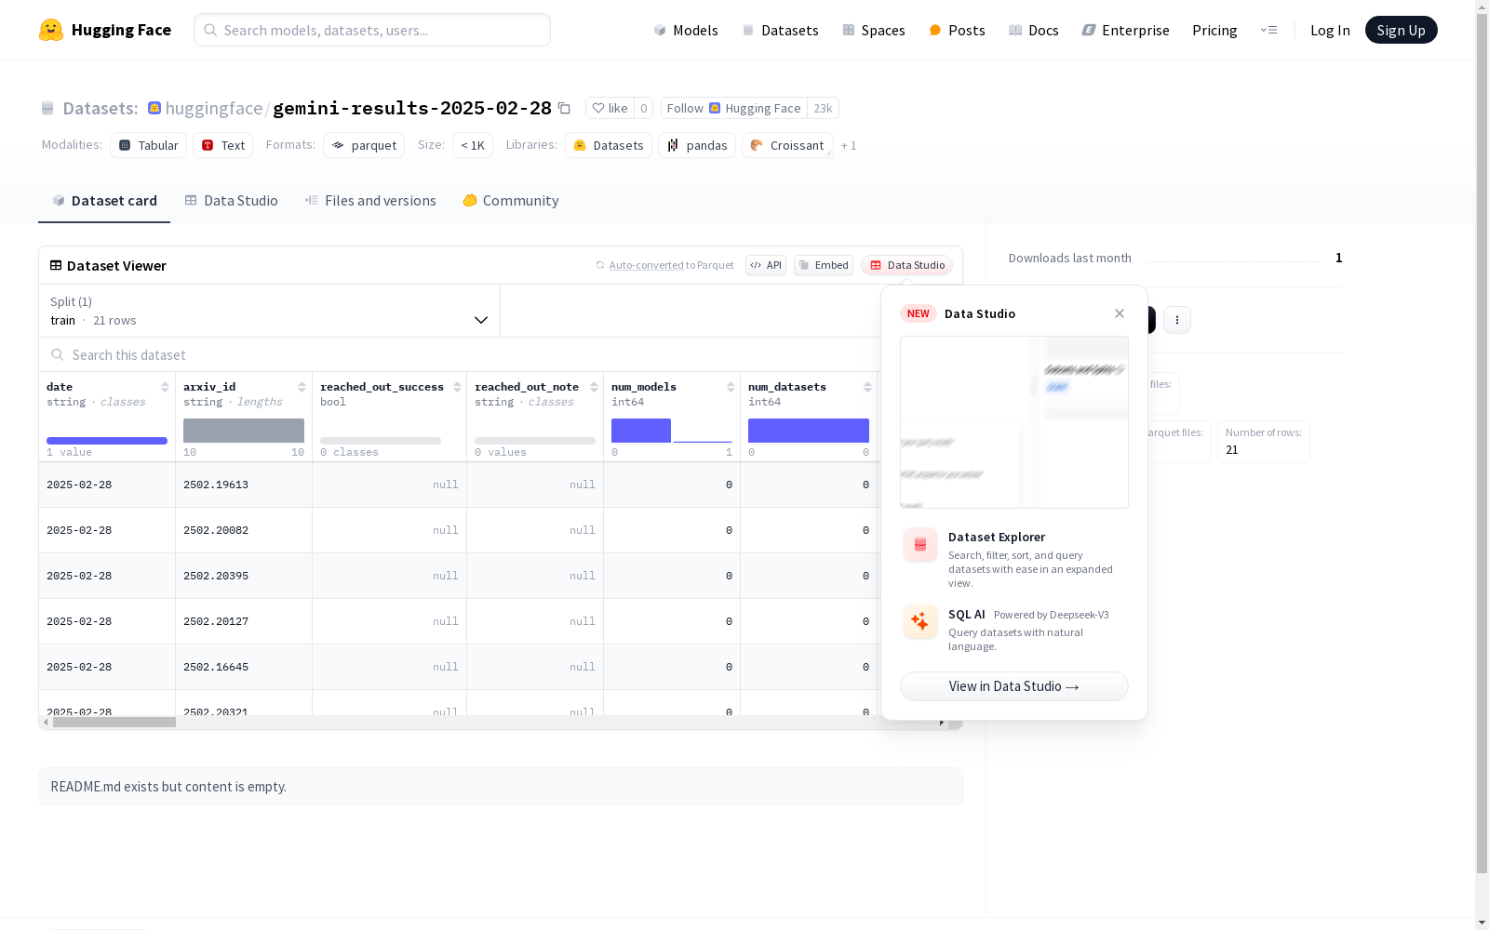Click the Data Studio preview thumbnail
The height and width of the screenshot is (930, 1489).
pos(1014,422)
